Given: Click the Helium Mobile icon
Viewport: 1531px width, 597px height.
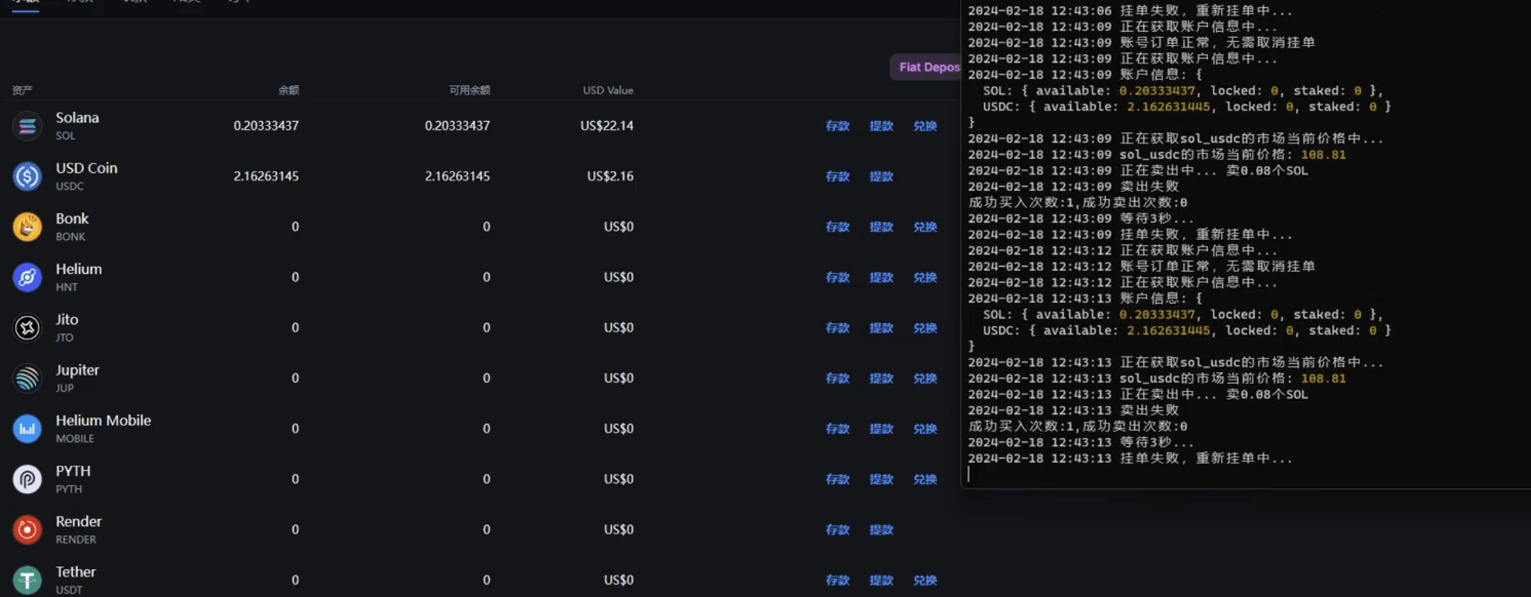Looking at the screenshot, I should [x=27, y=428].
